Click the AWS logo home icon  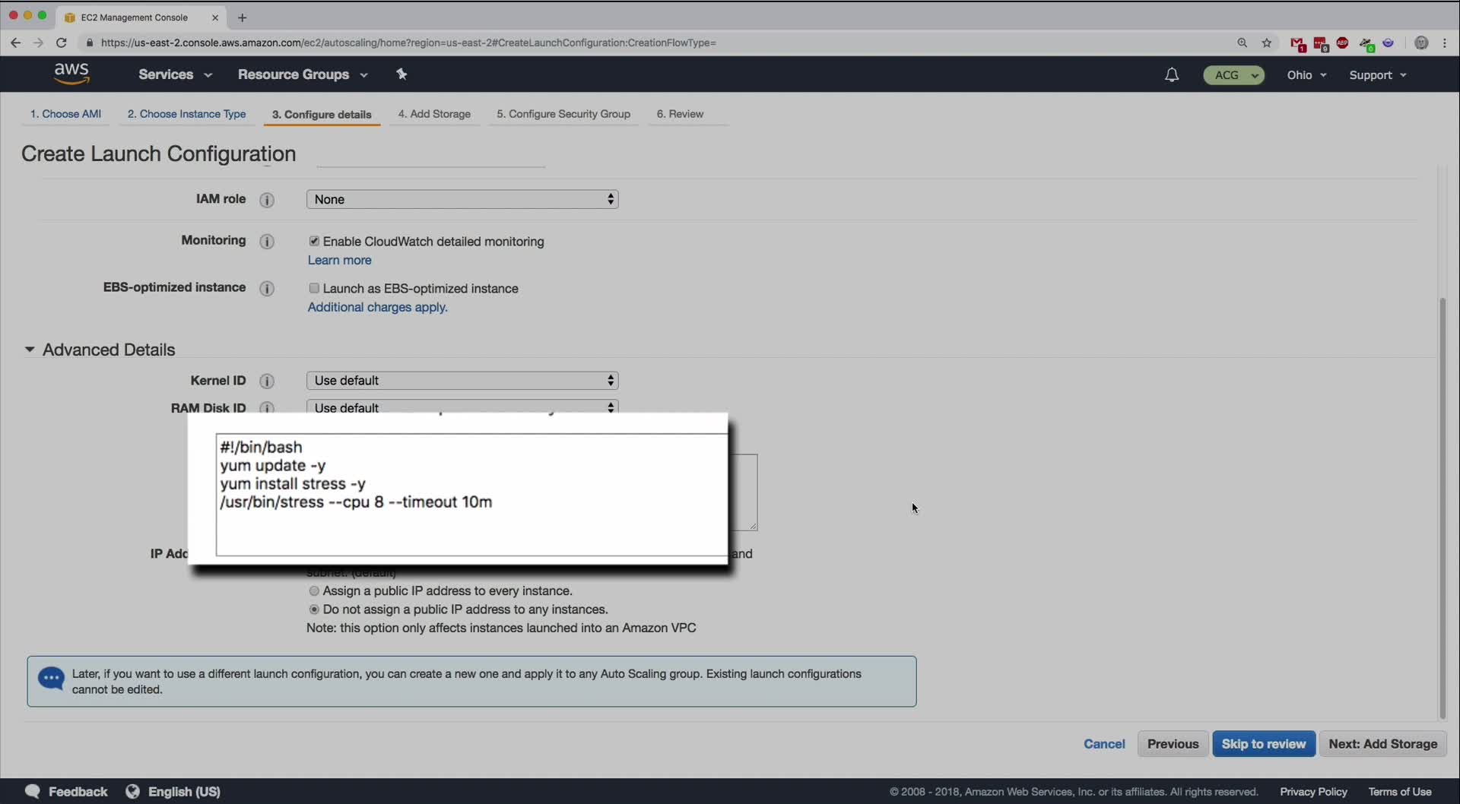tap(71, 74)
